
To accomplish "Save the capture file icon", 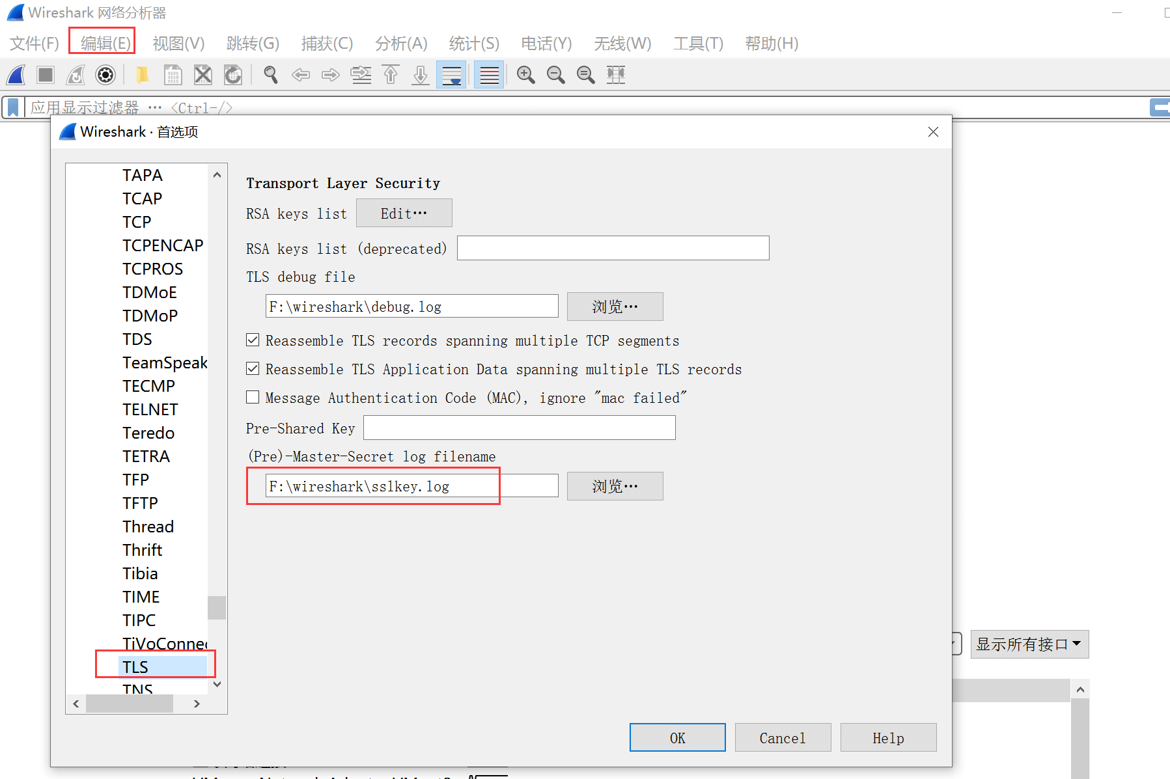I will [173, 75].
